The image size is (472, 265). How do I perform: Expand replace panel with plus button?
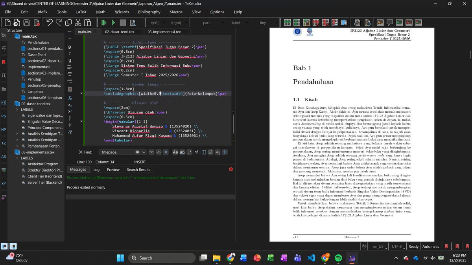225,152
